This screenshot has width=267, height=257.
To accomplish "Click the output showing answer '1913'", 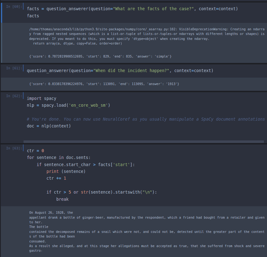I will 104,84.
